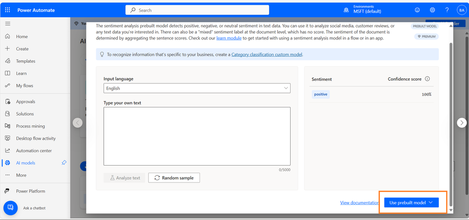Expand the Use prebuilt model dropdown button

411,203
